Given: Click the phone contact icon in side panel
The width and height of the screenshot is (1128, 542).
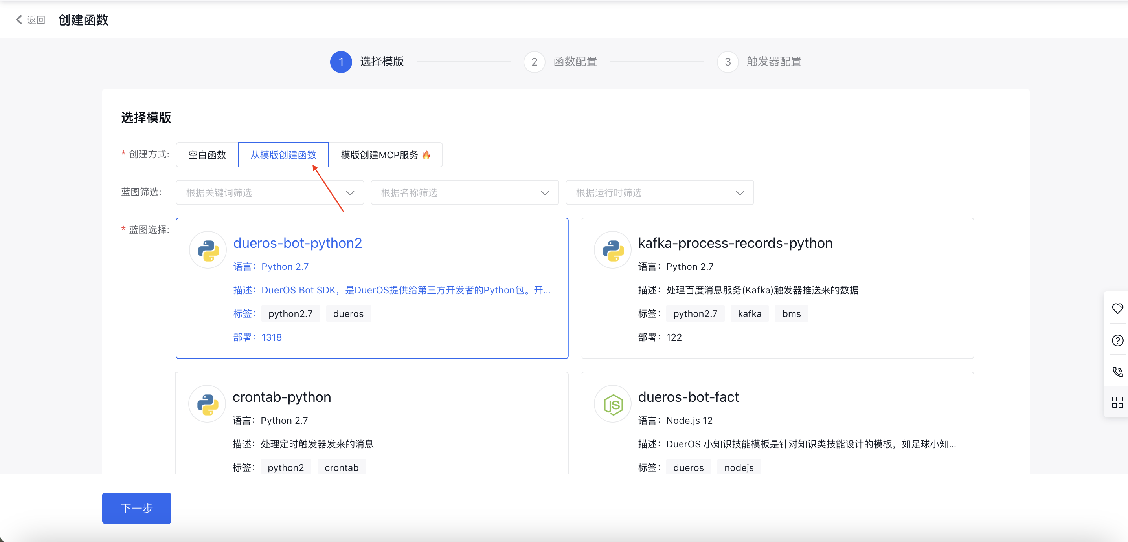Looking at the screenshot, I should (1117, 372).
